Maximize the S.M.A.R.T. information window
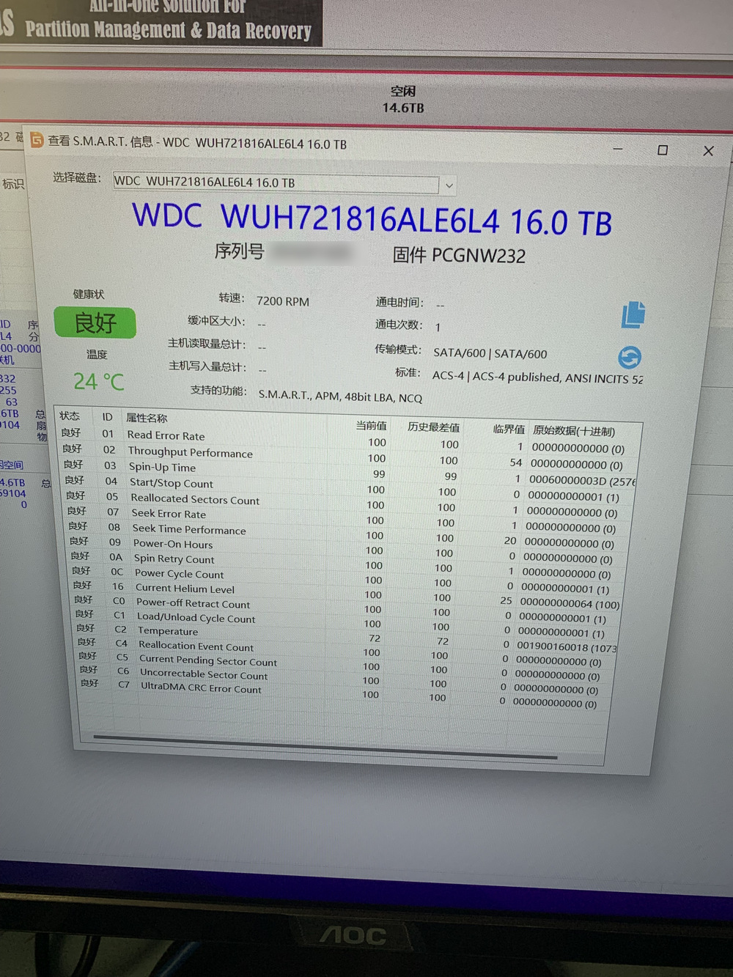This screenshot has height=977, width=733. click(663, 150)
